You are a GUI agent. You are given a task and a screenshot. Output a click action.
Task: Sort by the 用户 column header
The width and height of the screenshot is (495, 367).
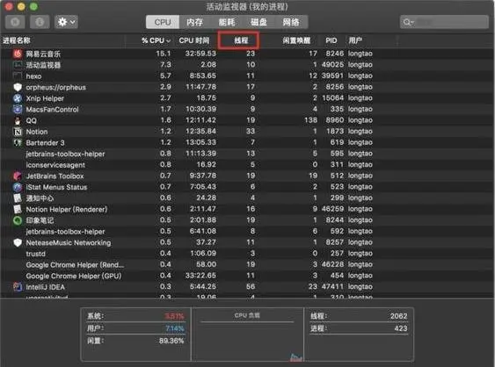point(355,40)
